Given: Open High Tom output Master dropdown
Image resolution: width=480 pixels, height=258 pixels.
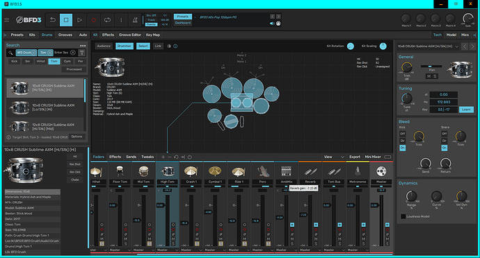Looking at the screenshot, I should 167,250.
